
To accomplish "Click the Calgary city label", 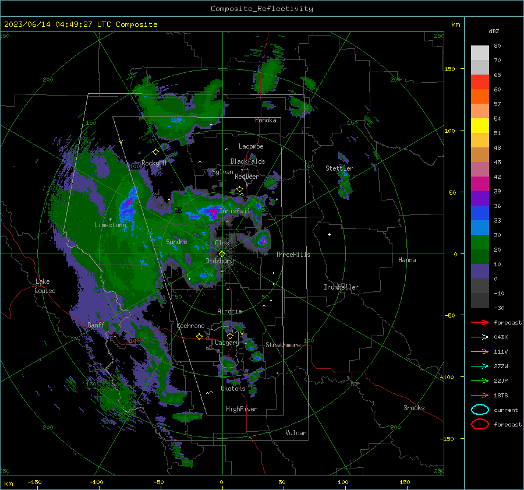I will (x=227, y=343).
